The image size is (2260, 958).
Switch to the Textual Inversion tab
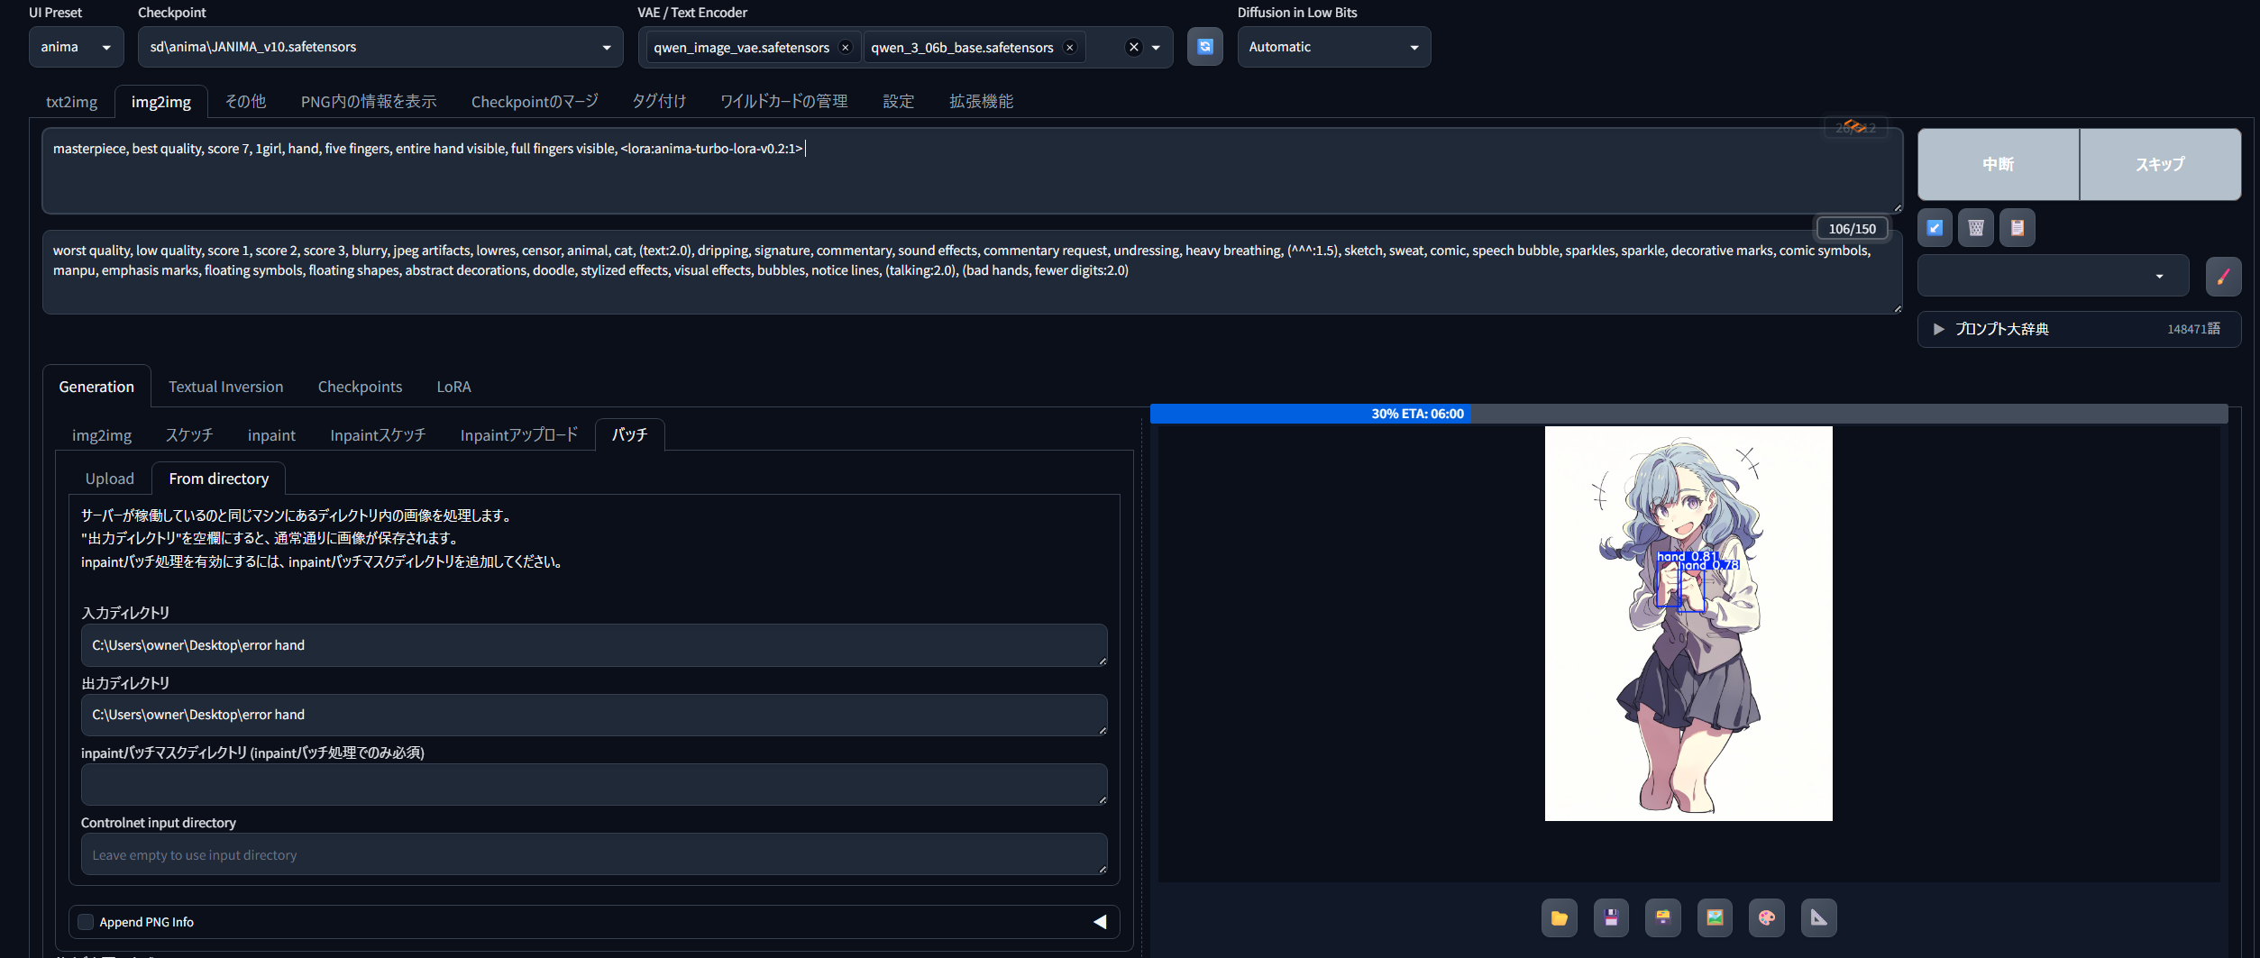click(x=225, y=387)
